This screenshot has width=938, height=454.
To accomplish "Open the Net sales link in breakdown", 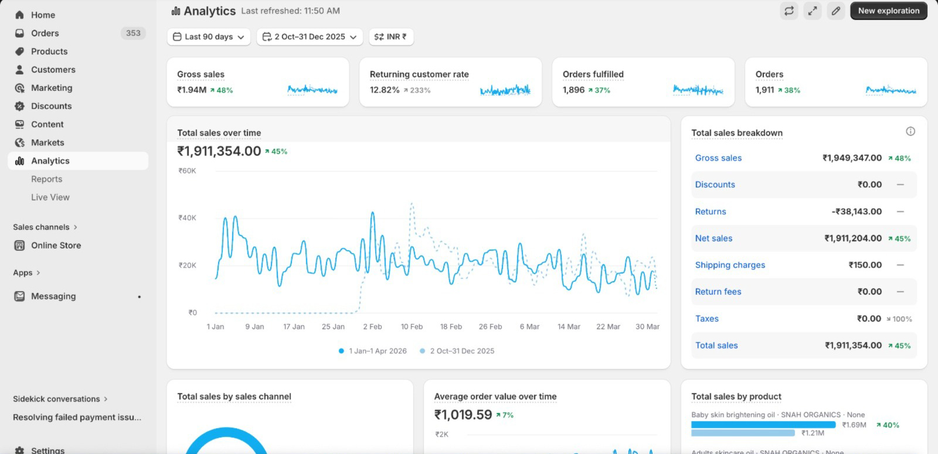I will (713, 238).
